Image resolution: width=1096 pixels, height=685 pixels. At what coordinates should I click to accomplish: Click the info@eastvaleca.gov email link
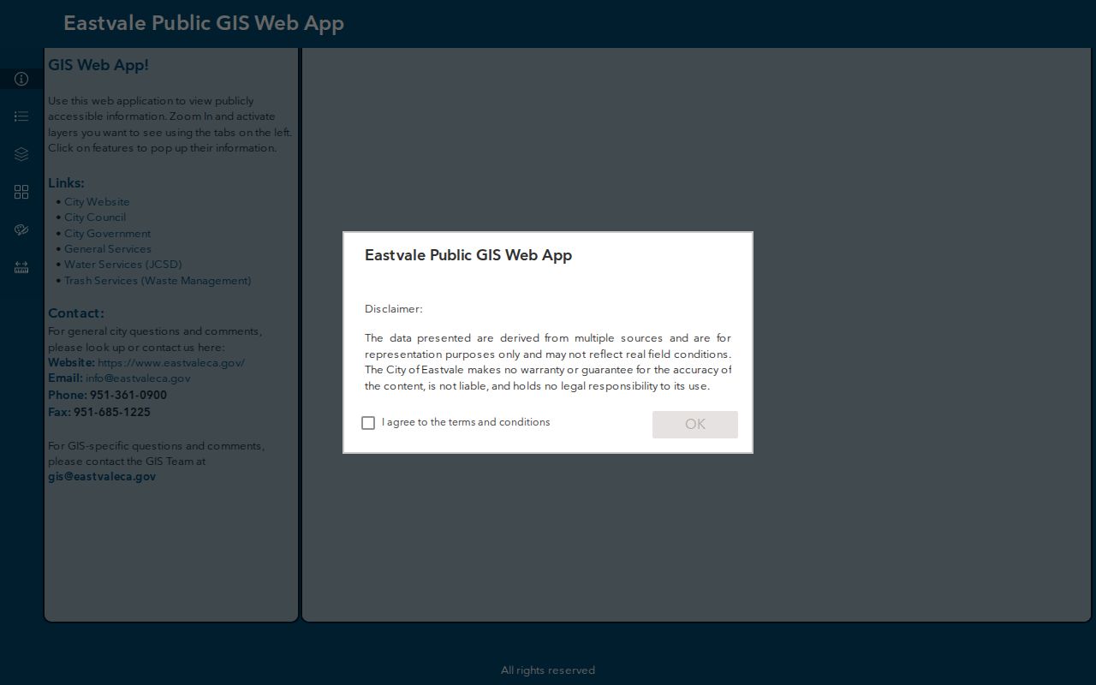pos(138,378)
